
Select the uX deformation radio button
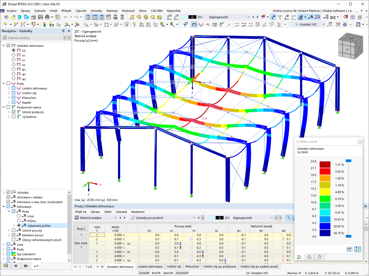14,55
